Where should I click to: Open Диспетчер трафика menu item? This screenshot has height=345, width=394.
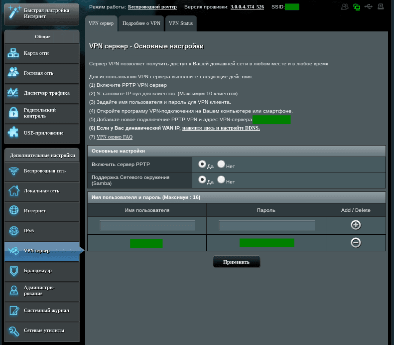42,93
